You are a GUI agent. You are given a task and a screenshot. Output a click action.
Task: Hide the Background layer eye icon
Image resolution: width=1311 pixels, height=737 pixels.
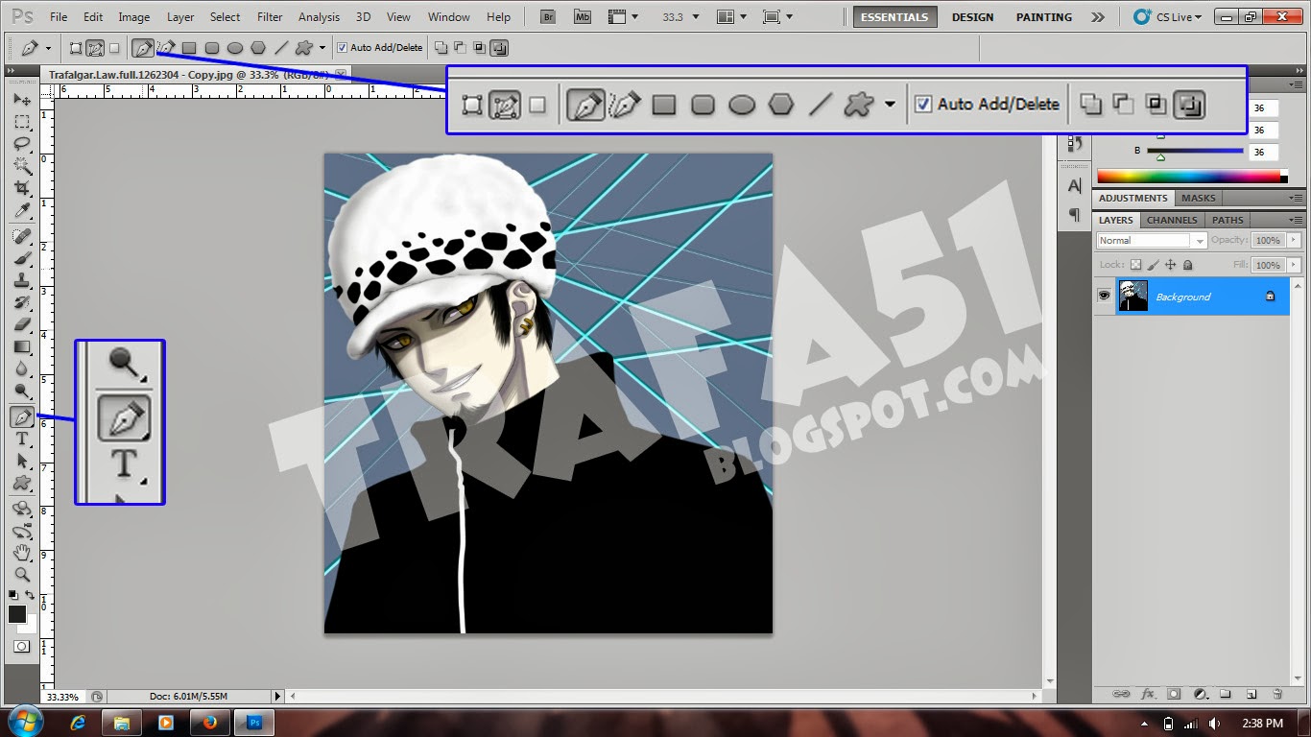pos(1104,297)
